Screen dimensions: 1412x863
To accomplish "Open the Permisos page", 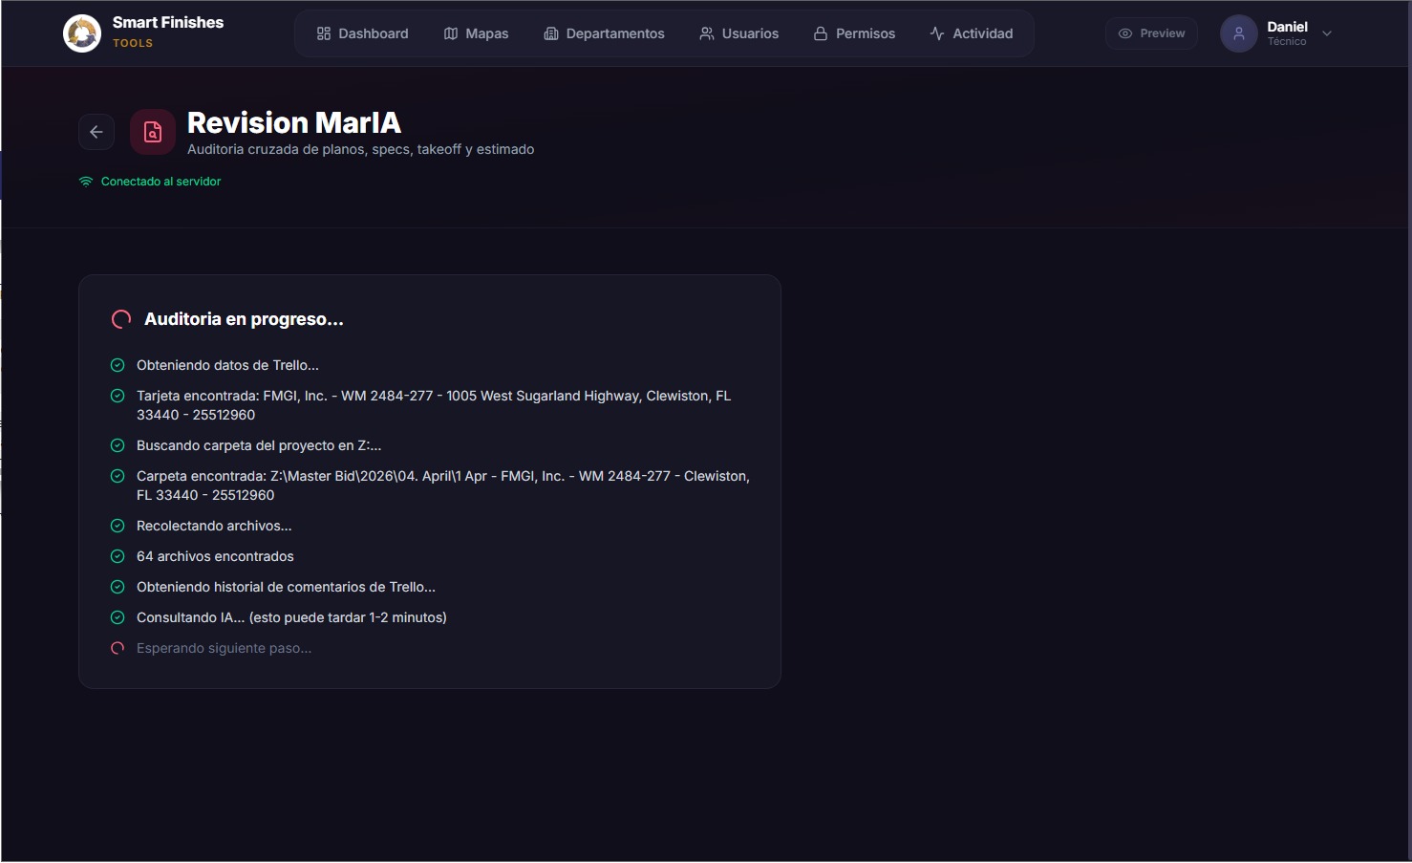I will click(854, 33).
